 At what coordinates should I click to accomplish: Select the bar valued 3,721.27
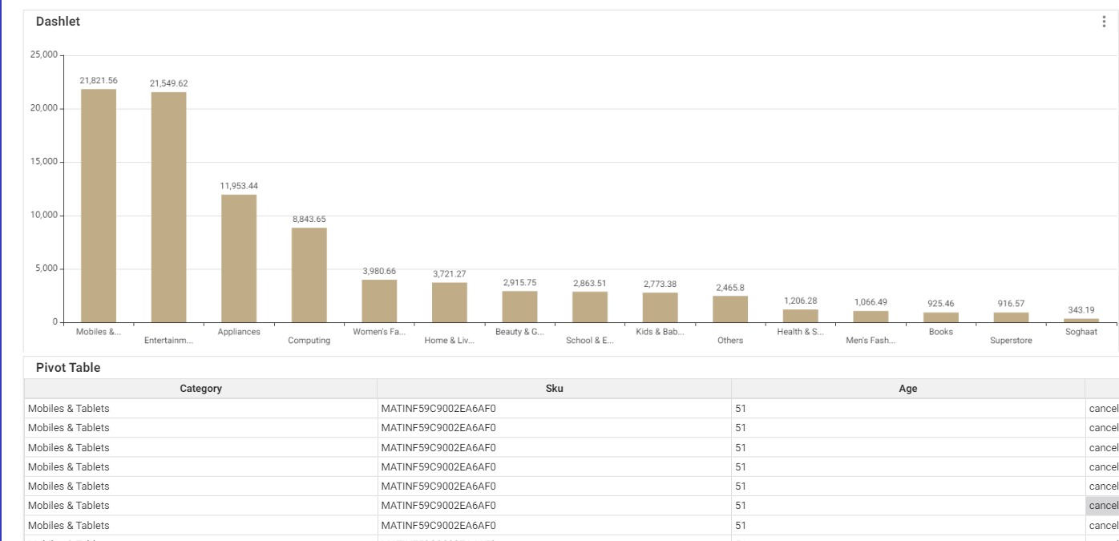click(450, 302)
